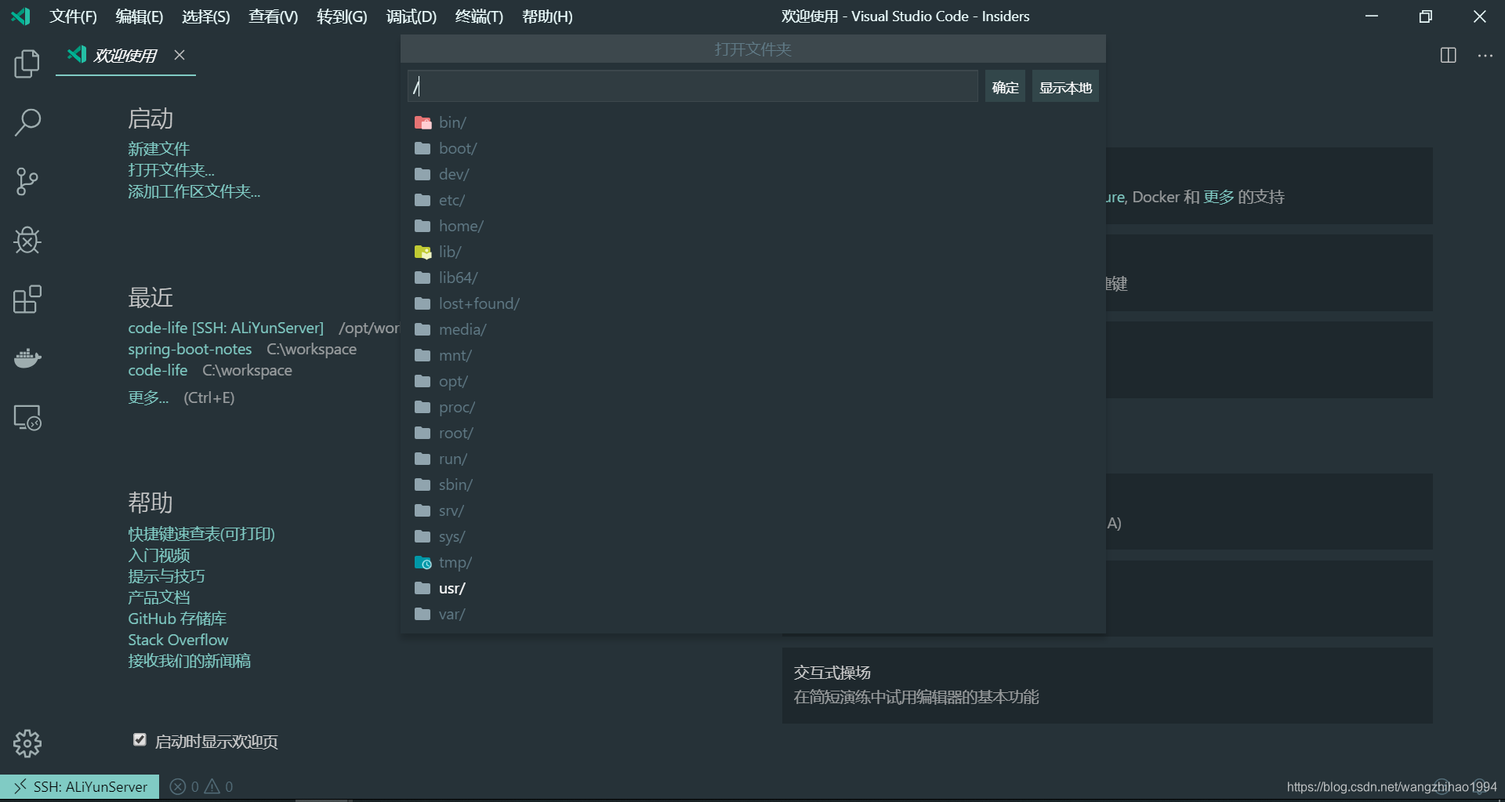Screen dimensions: 1505x802
Task: Click the boot/ folder icon
Action: click(x=422, y=148)
